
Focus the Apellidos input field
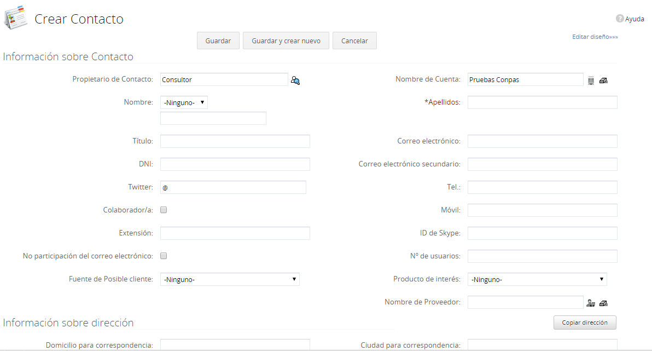542,102
